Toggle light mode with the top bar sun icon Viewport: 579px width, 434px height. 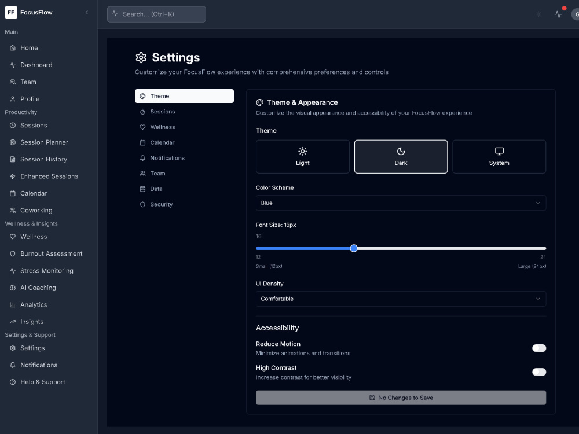pos(538,14)
